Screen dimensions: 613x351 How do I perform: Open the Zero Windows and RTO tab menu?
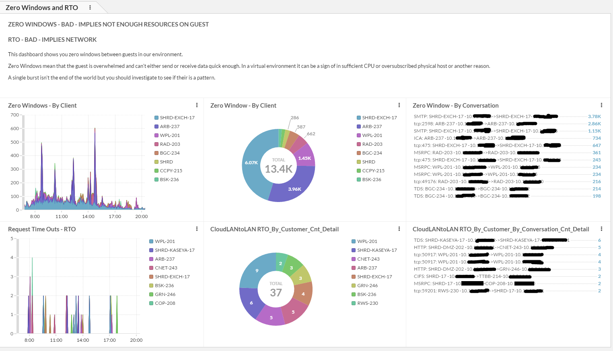90,8
